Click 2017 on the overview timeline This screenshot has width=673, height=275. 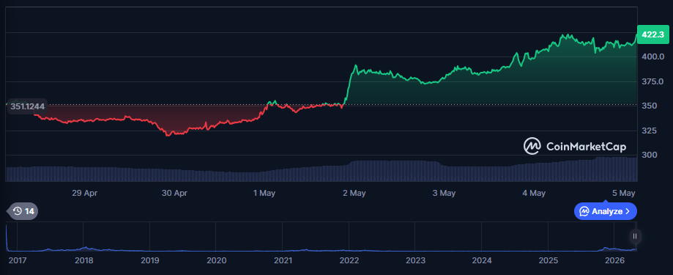[17, 260]
